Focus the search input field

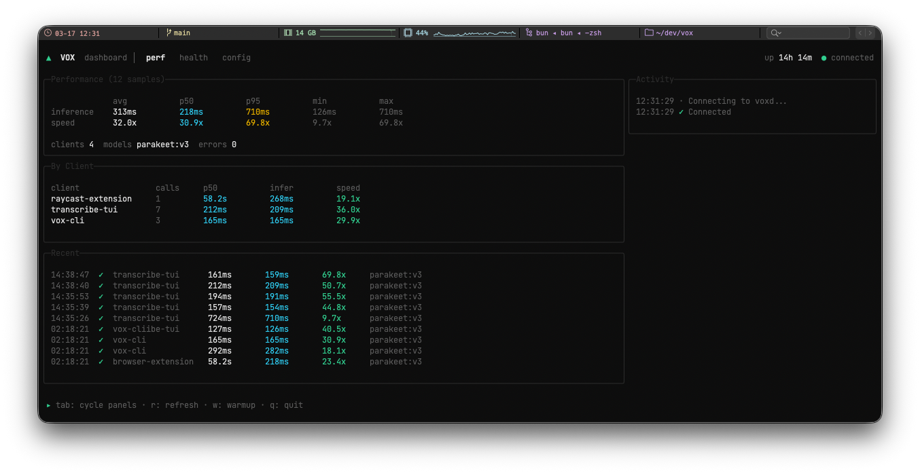tap(815, 33)
